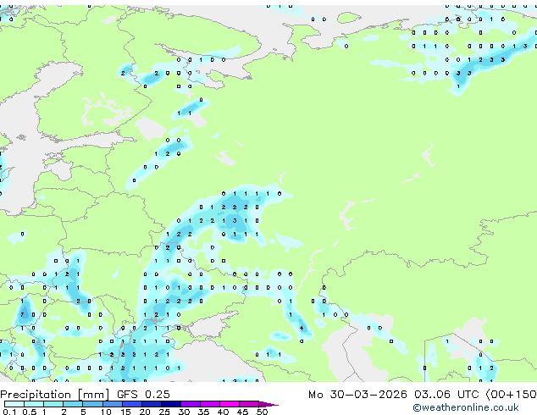The width and height of the screenshot is (537, 415).
Task: Open the weatheronline.co.uk link
Action: (466, 407)
